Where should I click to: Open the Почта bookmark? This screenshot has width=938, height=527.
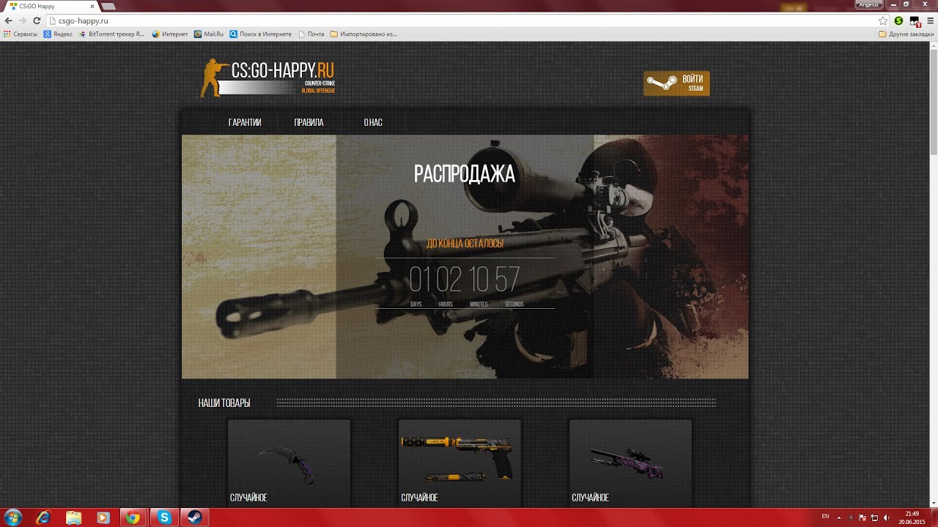[x=311, y=34]
